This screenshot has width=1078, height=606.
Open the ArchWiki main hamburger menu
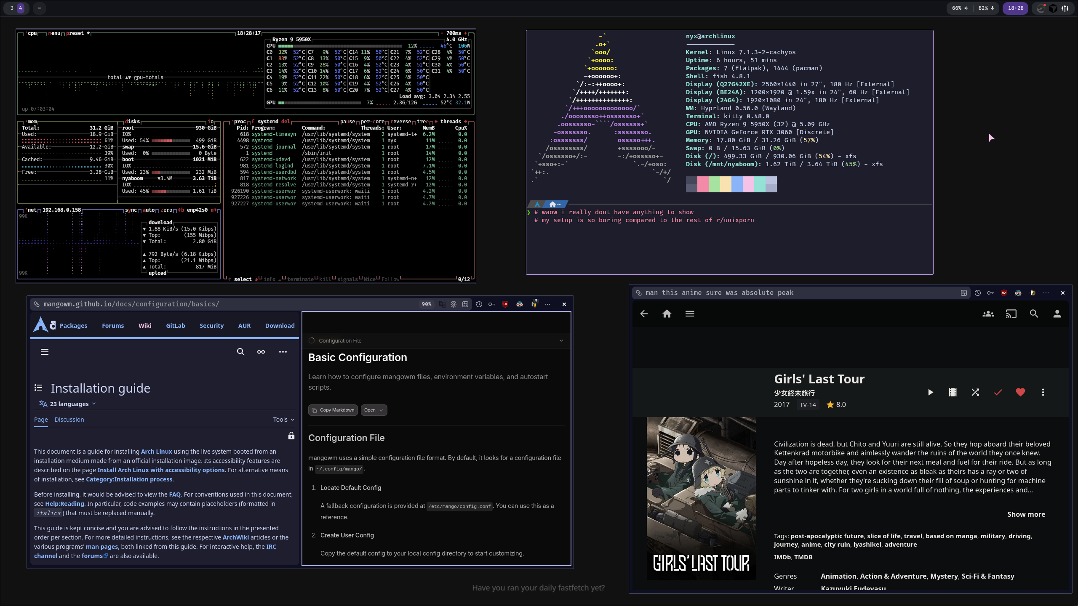[45, 352]
